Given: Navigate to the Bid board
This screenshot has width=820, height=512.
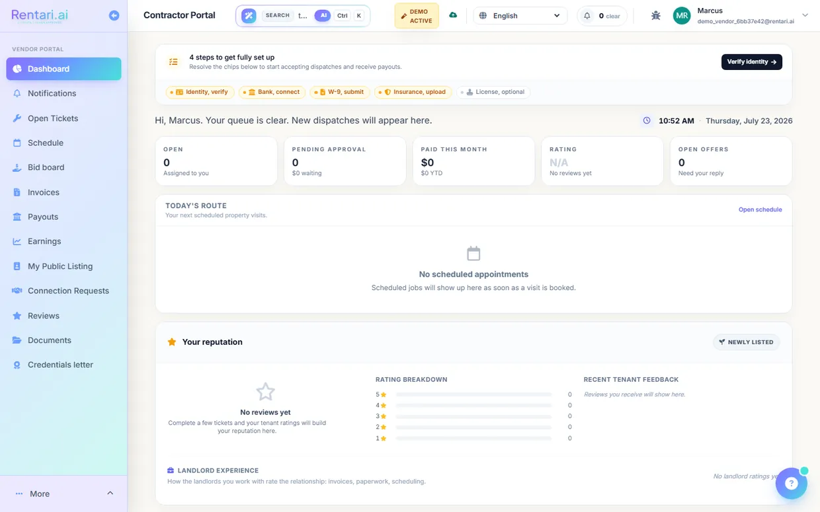Looking at the screenshot, I should pyautogui.click(x=63, y=167).
